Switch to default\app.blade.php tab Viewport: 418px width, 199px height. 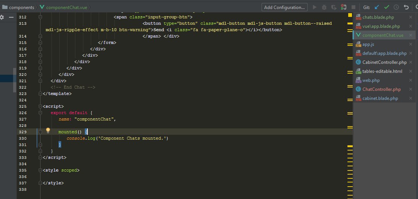pos(384,53)
